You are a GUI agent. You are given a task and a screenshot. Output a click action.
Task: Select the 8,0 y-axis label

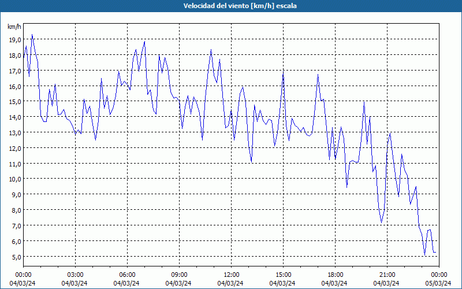coord(16,210)
